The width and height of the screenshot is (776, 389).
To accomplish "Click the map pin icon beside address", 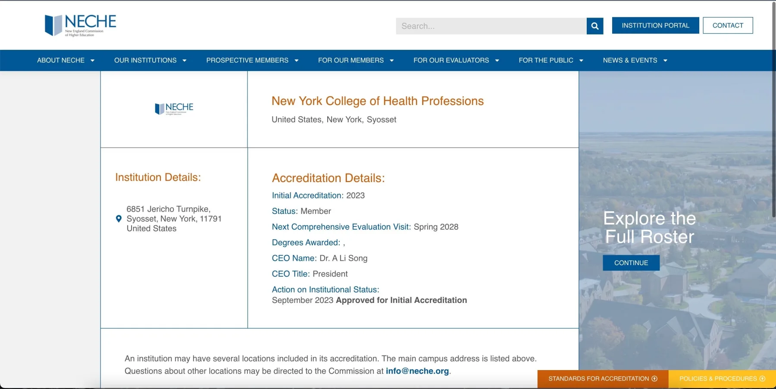I will [119, 219].
